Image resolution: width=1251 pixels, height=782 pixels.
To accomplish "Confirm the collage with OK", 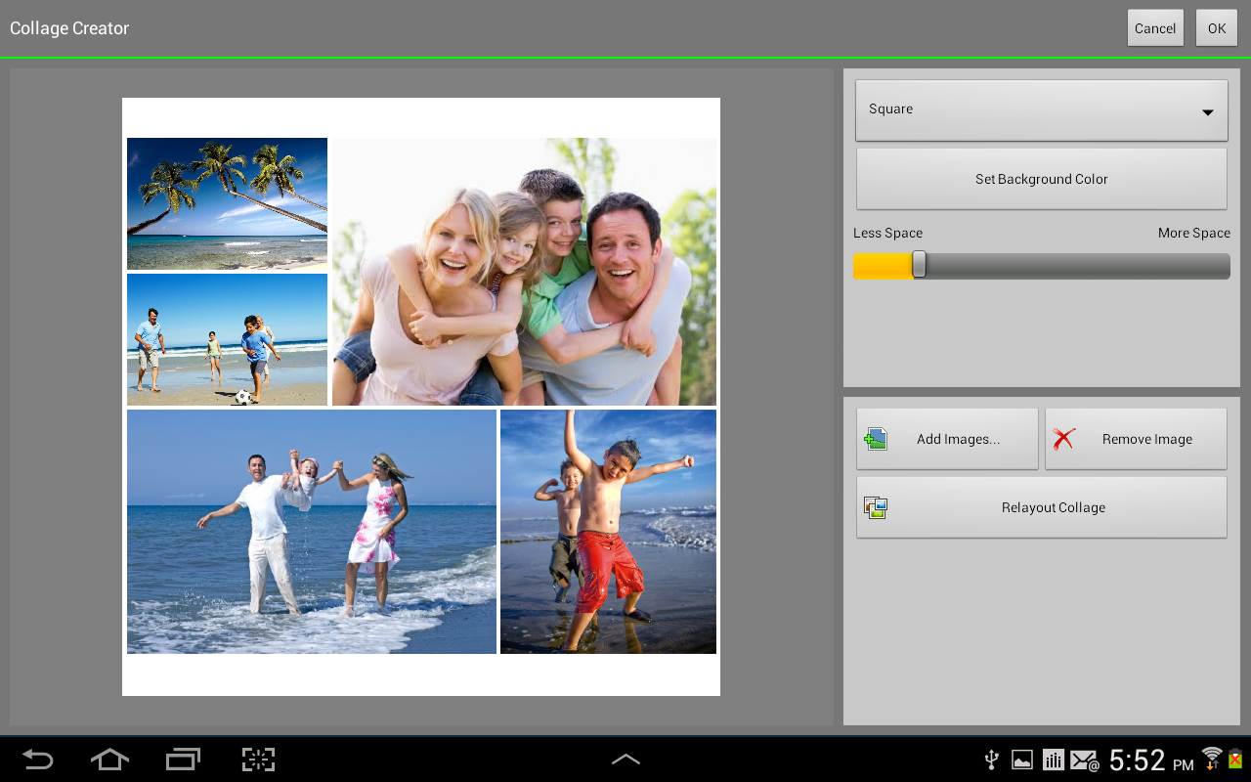I will coord(1216,28).
